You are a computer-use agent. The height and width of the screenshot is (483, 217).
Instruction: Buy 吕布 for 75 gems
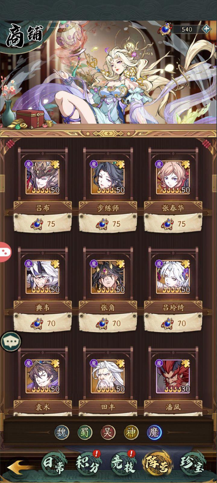(42, 223)
